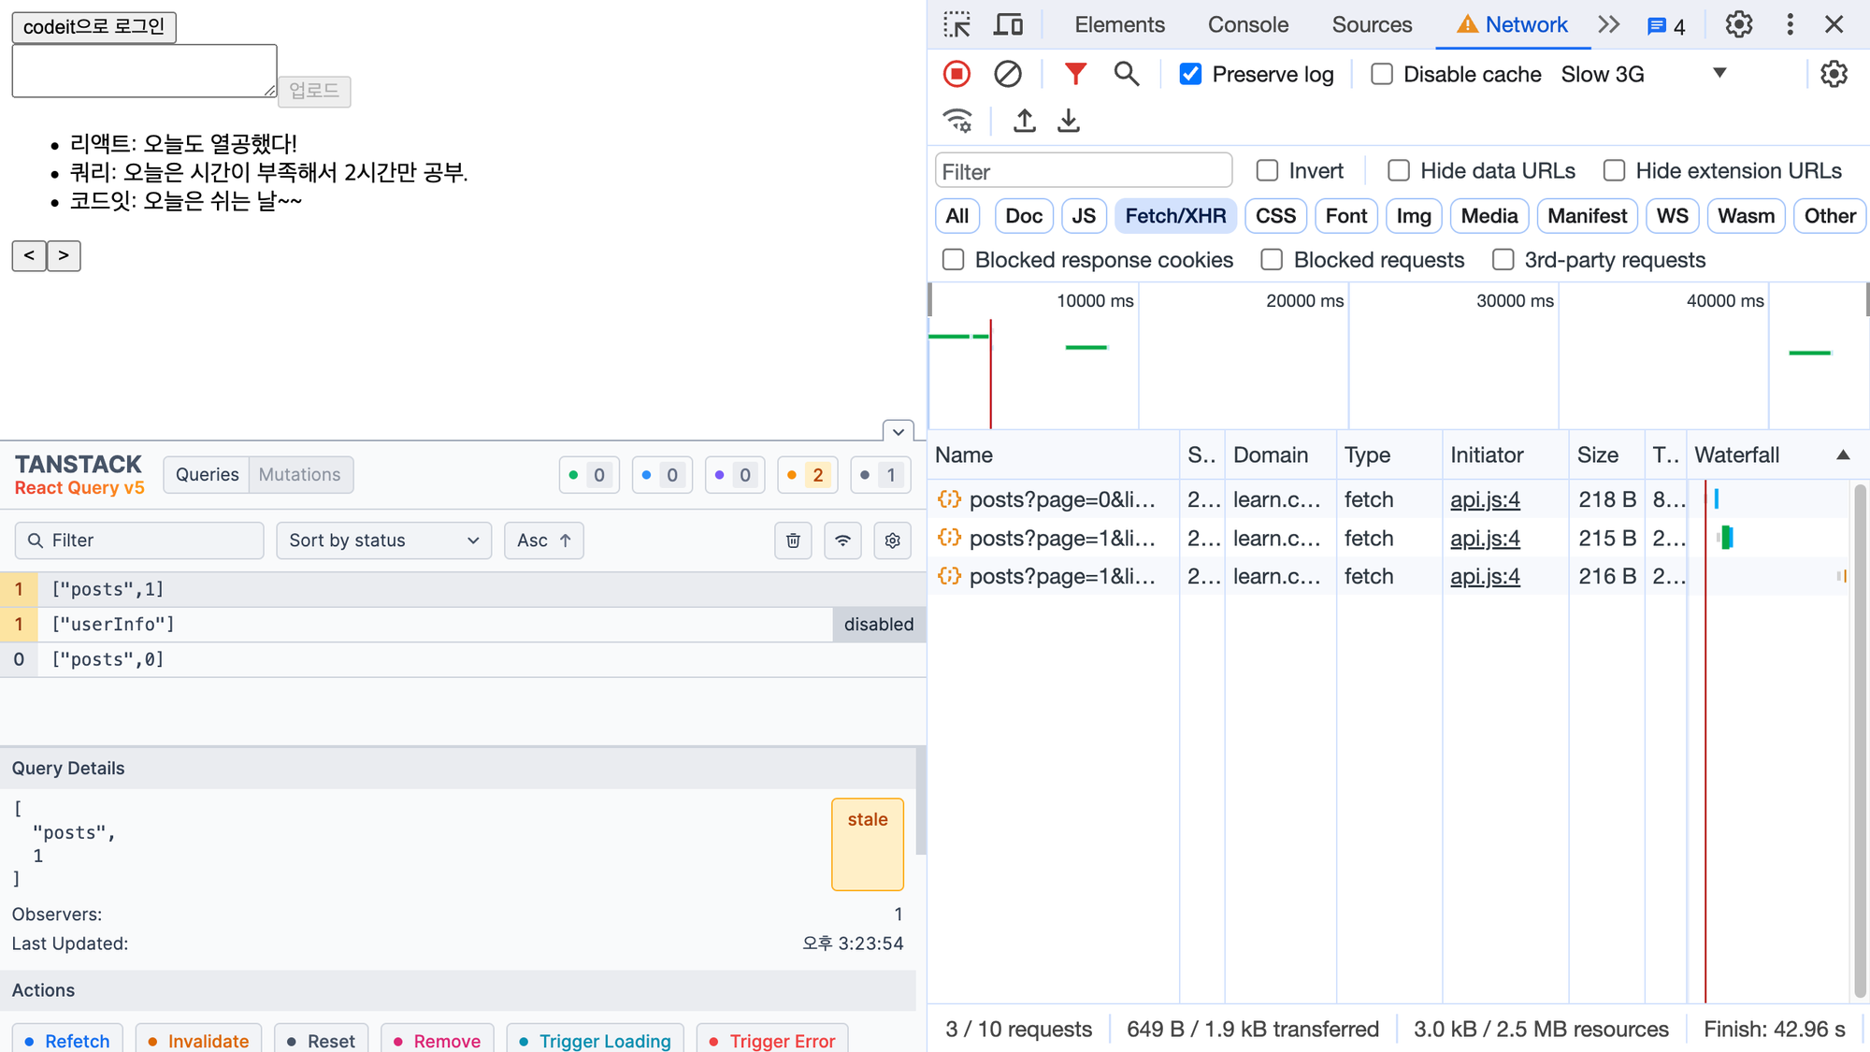Open DevTools settings gear in top bar
The image size is (1870, 1052).
(1739, 25)
